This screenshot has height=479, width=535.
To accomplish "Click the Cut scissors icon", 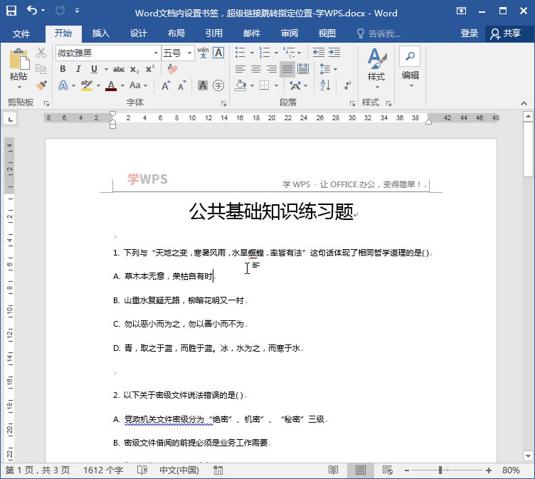I will coord(41,53).
